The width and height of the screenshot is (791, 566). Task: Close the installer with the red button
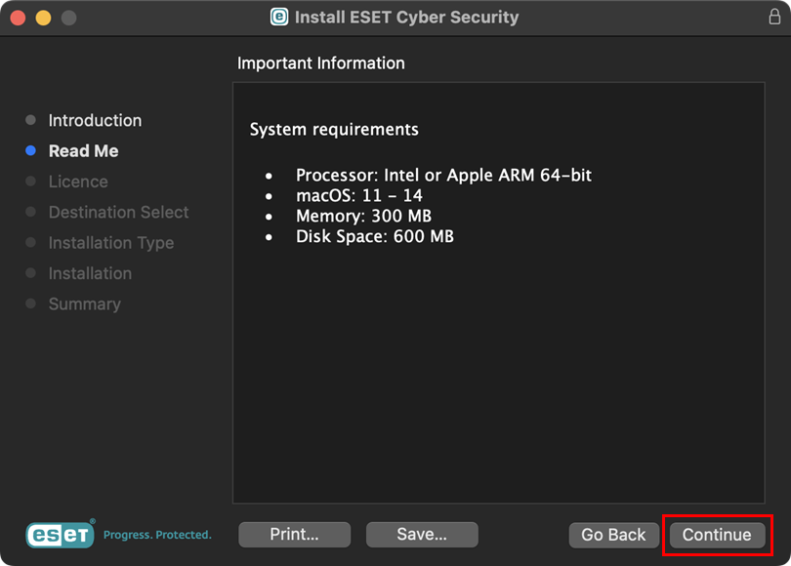coord(19,18)
